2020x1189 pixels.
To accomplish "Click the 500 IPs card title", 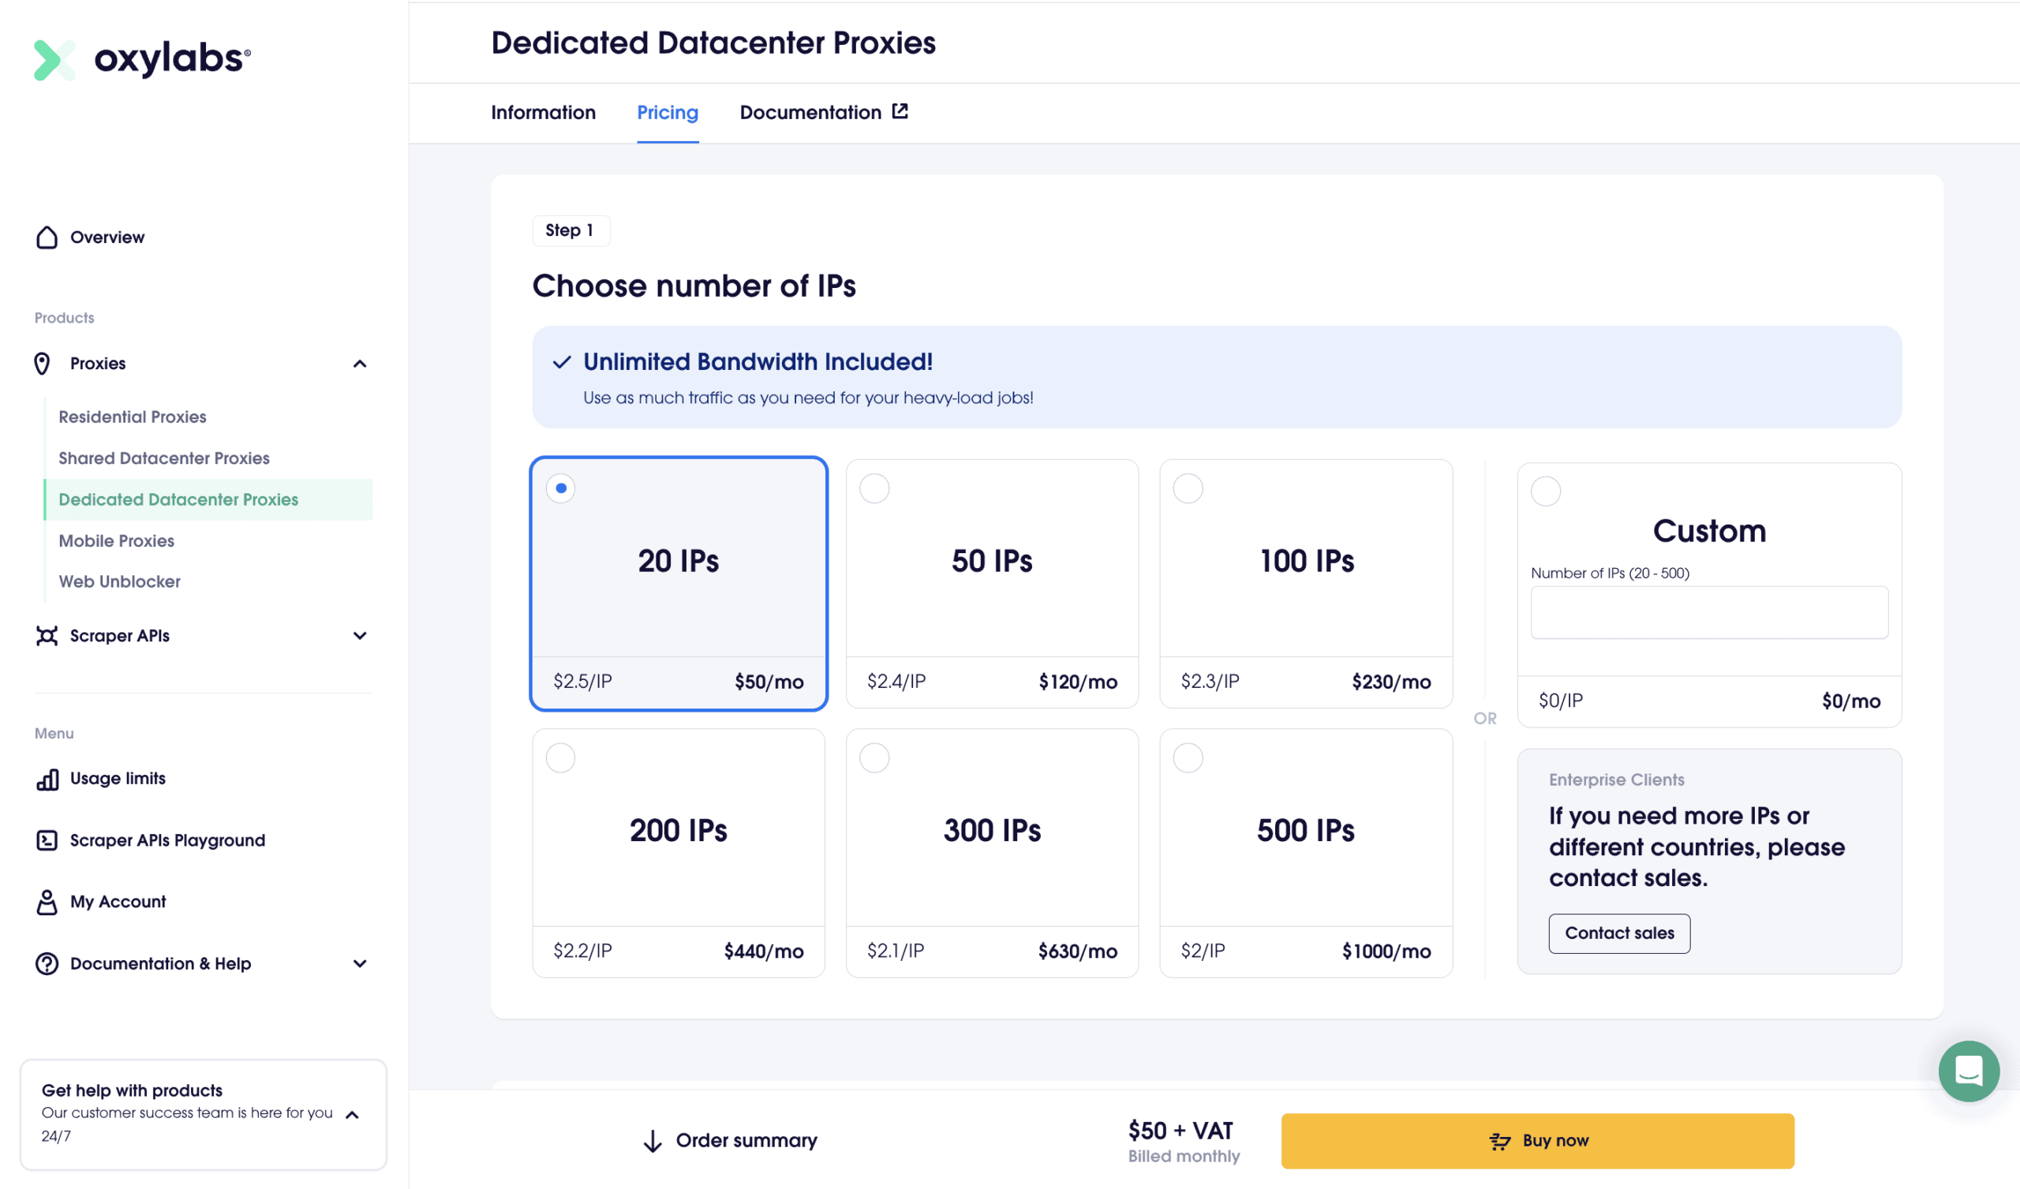I will pos(1305,831).
